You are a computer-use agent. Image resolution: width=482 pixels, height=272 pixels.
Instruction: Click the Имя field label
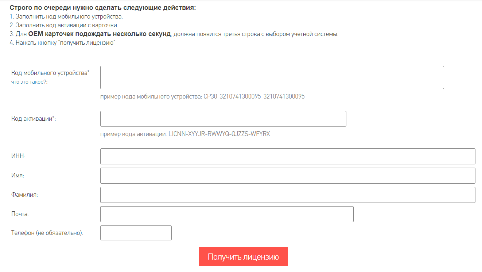coord(18,176)
